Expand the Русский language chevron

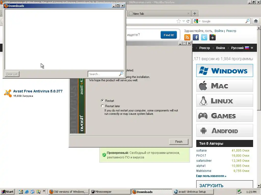pyautogui.click(x=252, y=48)
